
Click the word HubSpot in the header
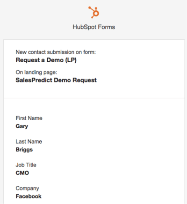(85, 27)
